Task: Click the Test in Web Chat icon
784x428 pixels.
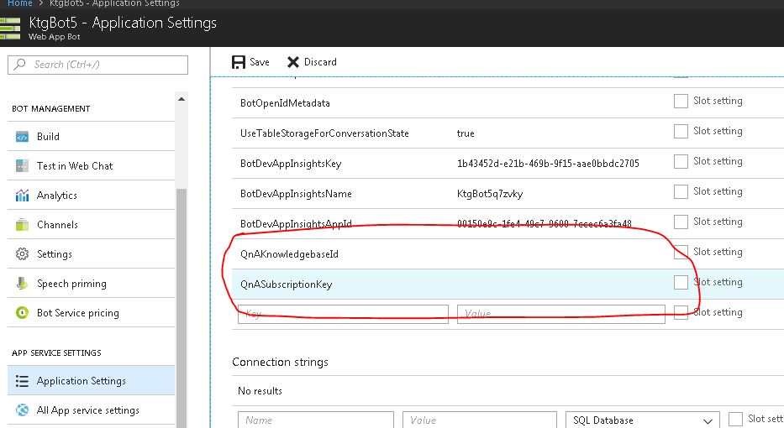Action: (22, 166)
